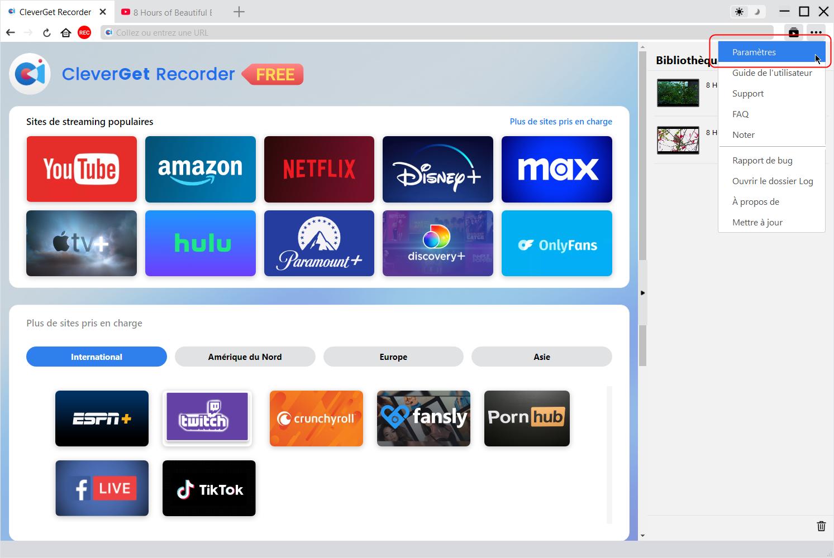The image size is (834, 558).
Task: Delete recordings with the trash icon
Action: point(821,526)
